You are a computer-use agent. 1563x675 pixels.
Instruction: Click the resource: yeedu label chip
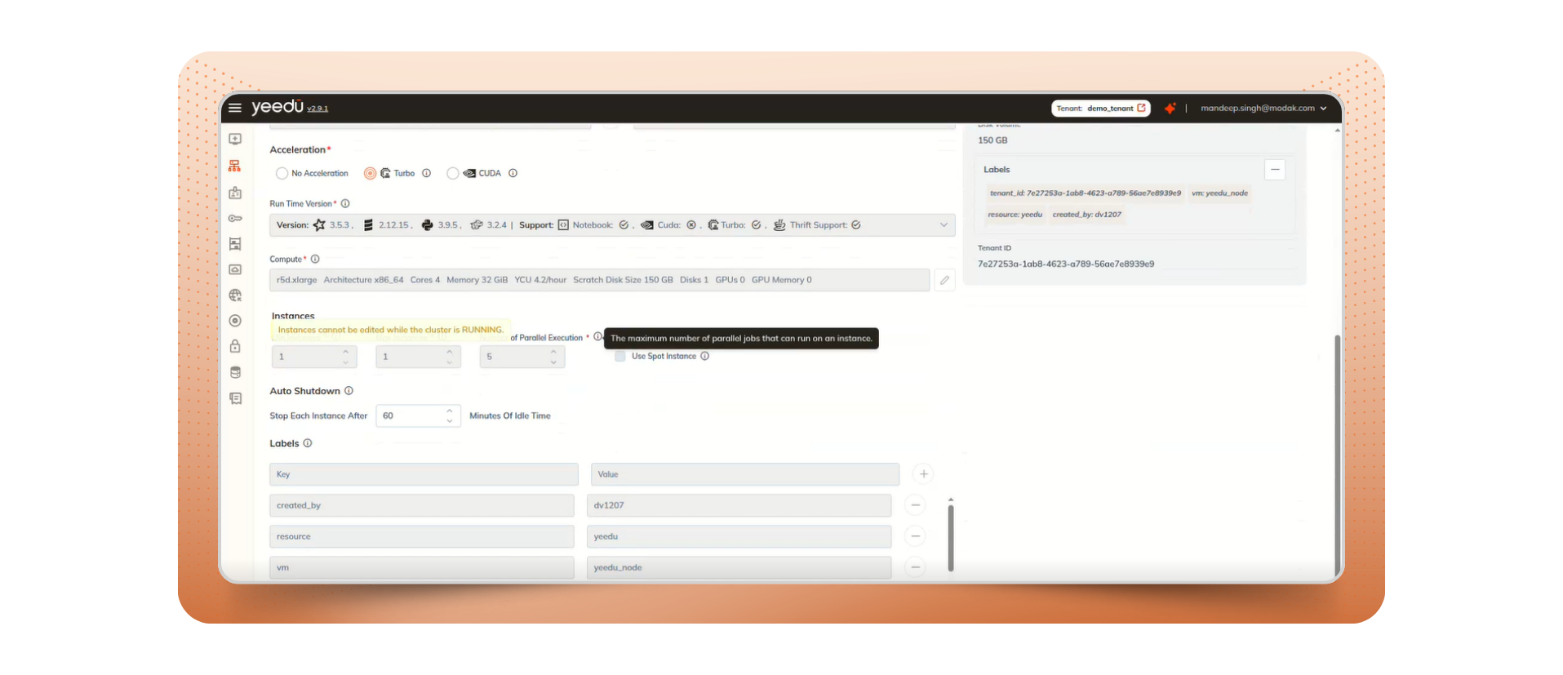click(x=1015, y=215)
